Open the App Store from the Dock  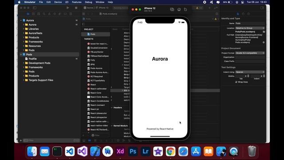[x=196, y=151]
